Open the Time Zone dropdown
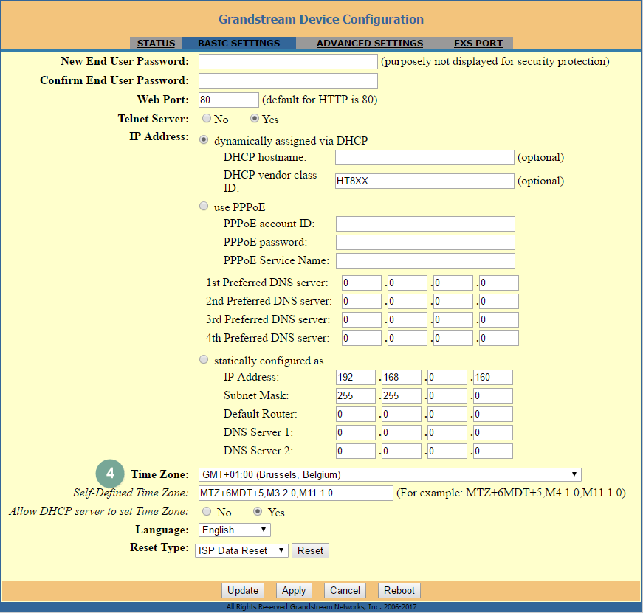The height and width of the screenshot is (613, 643). point(390,474)
